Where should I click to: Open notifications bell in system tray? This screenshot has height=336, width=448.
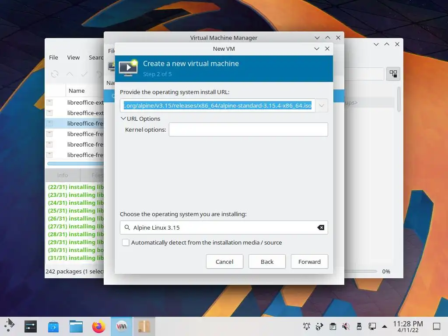pyautogui.click(x=307, y=326)
